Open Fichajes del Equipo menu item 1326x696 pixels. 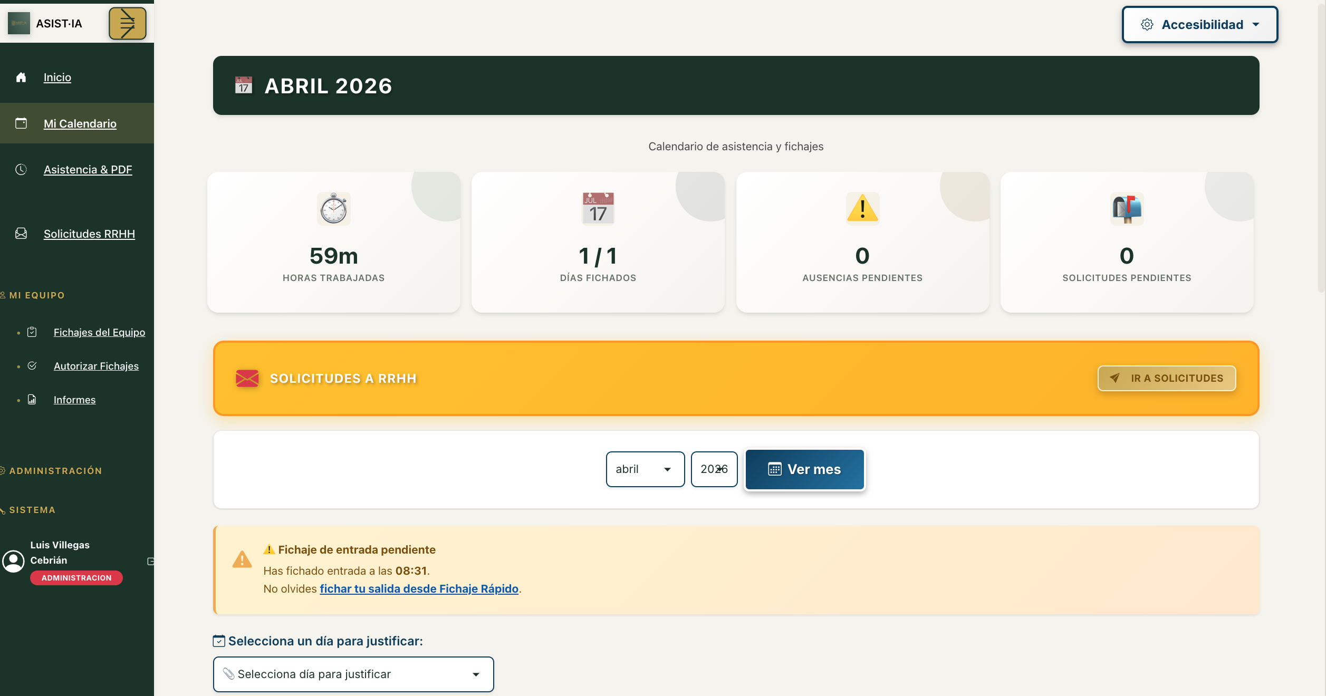[99, 332]
